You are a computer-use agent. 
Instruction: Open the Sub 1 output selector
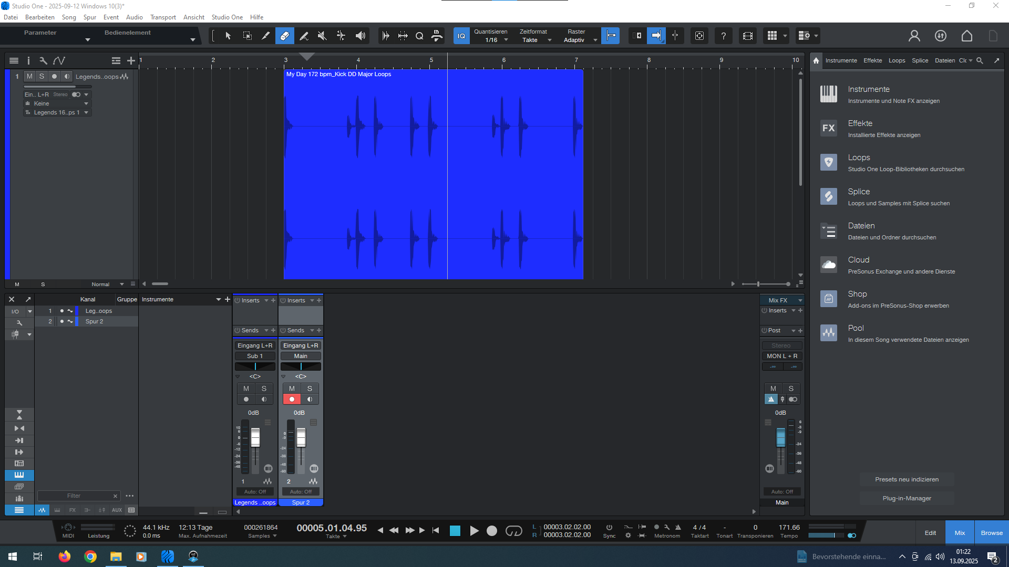pyautogui.click(x=255, y=356)
